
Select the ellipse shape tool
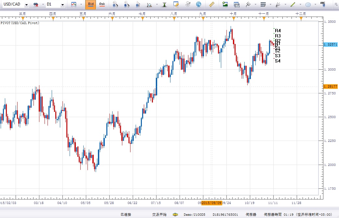pyautogui.click(x=308, y=5)
